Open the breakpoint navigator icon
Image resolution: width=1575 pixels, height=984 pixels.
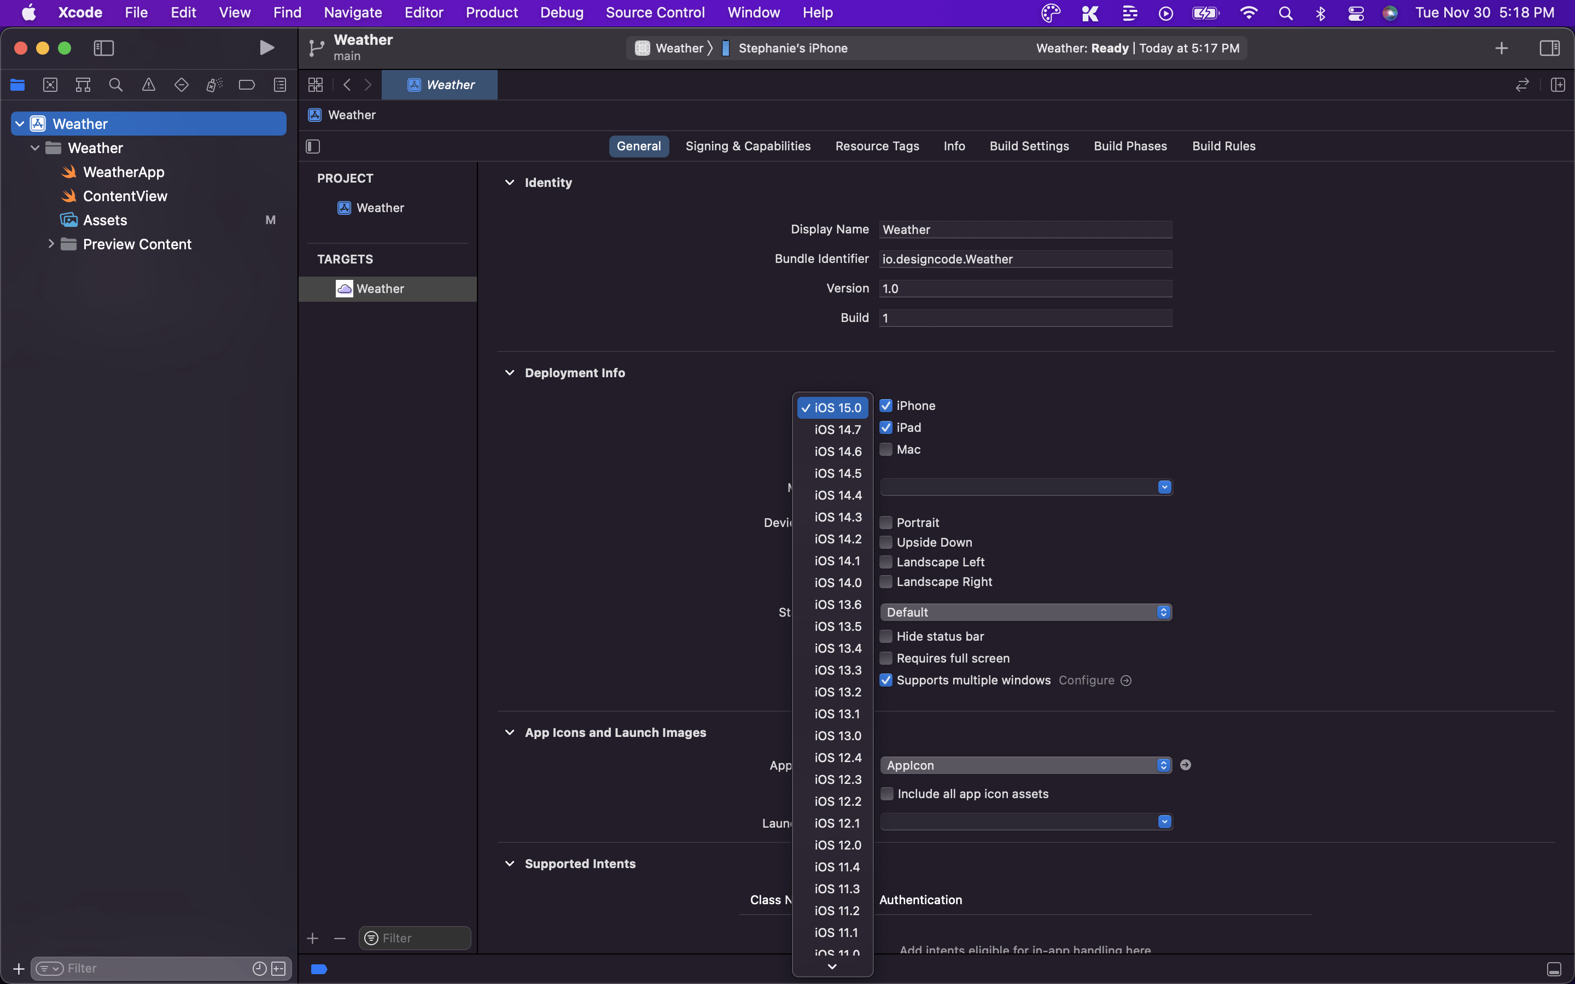coord(247,85)
